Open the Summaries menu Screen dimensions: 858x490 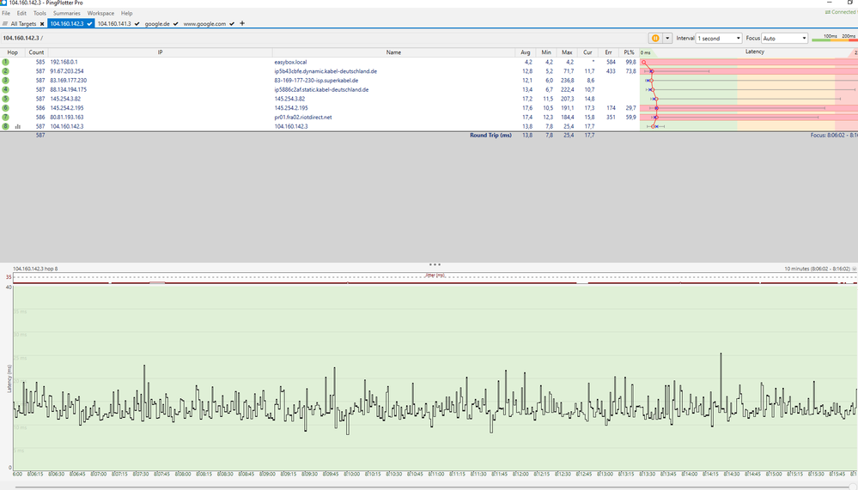click(67, 14)
